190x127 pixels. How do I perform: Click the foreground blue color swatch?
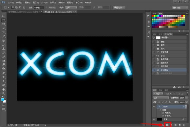3,100
